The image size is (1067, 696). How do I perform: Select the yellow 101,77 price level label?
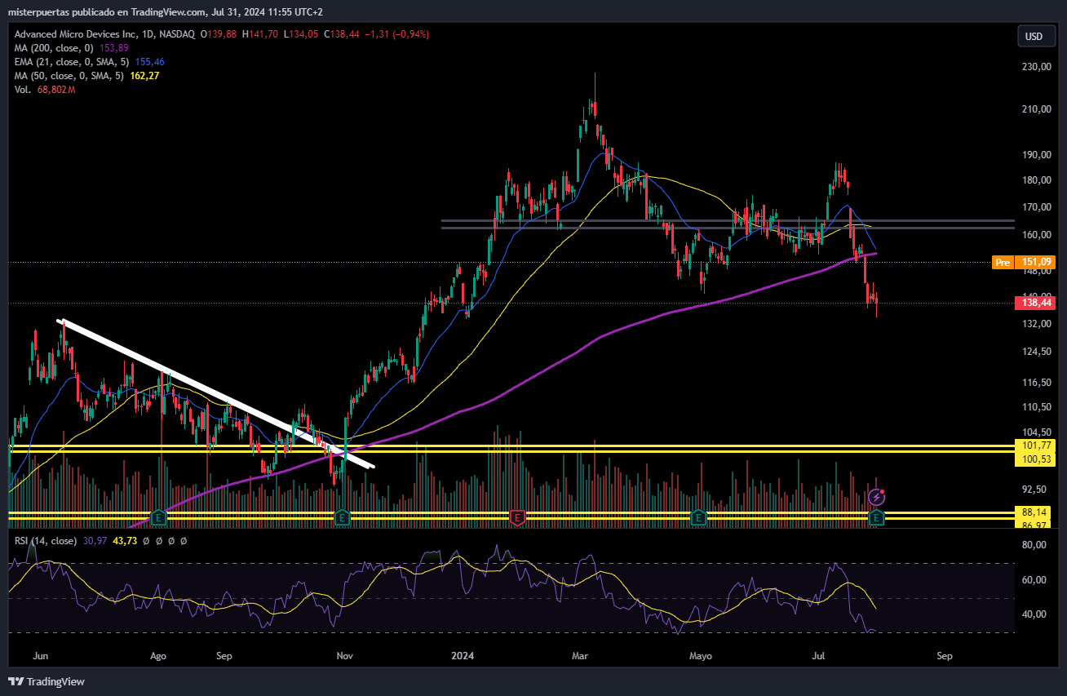1034,446
